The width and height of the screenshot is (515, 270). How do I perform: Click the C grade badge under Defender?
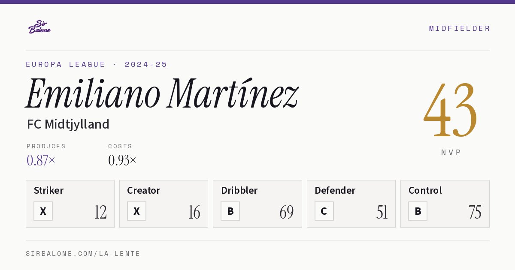pos(324,211)
